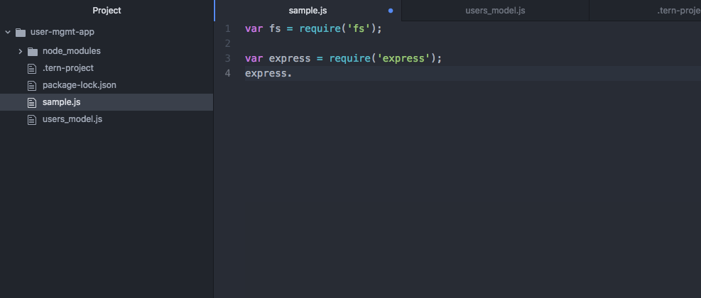
Task: Open package-lock.json from the project tree
Action: [x=79, y=85]
